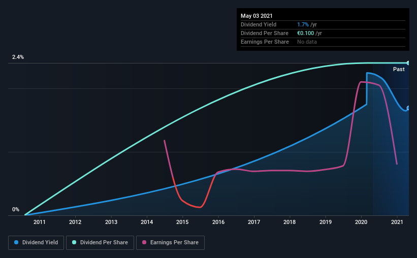Click the Earnings Per Share No data row
Image resolution: width=417 pixels, height=258 pixels.
(x=323, y=42)
